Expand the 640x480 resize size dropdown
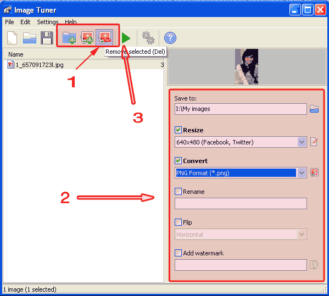Viewport: 329px width, 296px height. [x=302, y=142]
